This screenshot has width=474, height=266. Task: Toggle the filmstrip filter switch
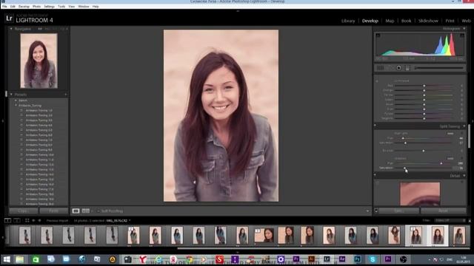point(470,220)
